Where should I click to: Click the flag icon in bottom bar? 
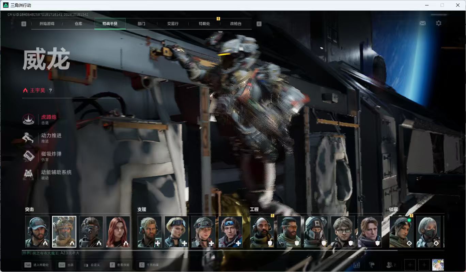coord(372,265)
